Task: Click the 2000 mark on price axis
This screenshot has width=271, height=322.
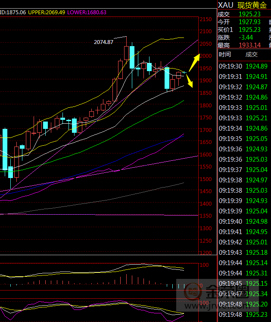Action: click(x=206, y=56)
